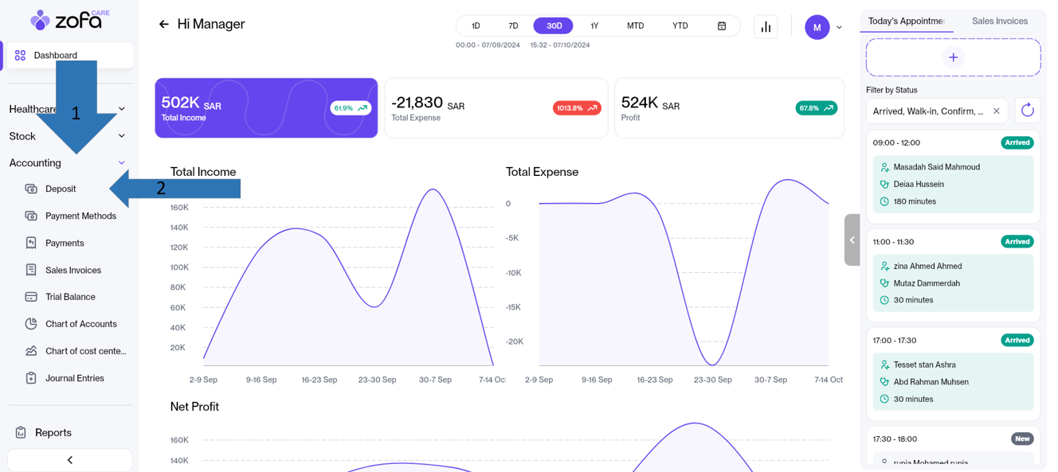Viewport: 1058px width, 472px height.
Task: Switch time range to 1Y
Action: (x=594, y=25)
